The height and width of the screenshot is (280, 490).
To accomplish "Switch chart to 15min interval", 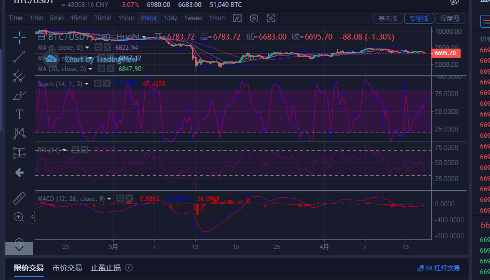I will (79, 18).
